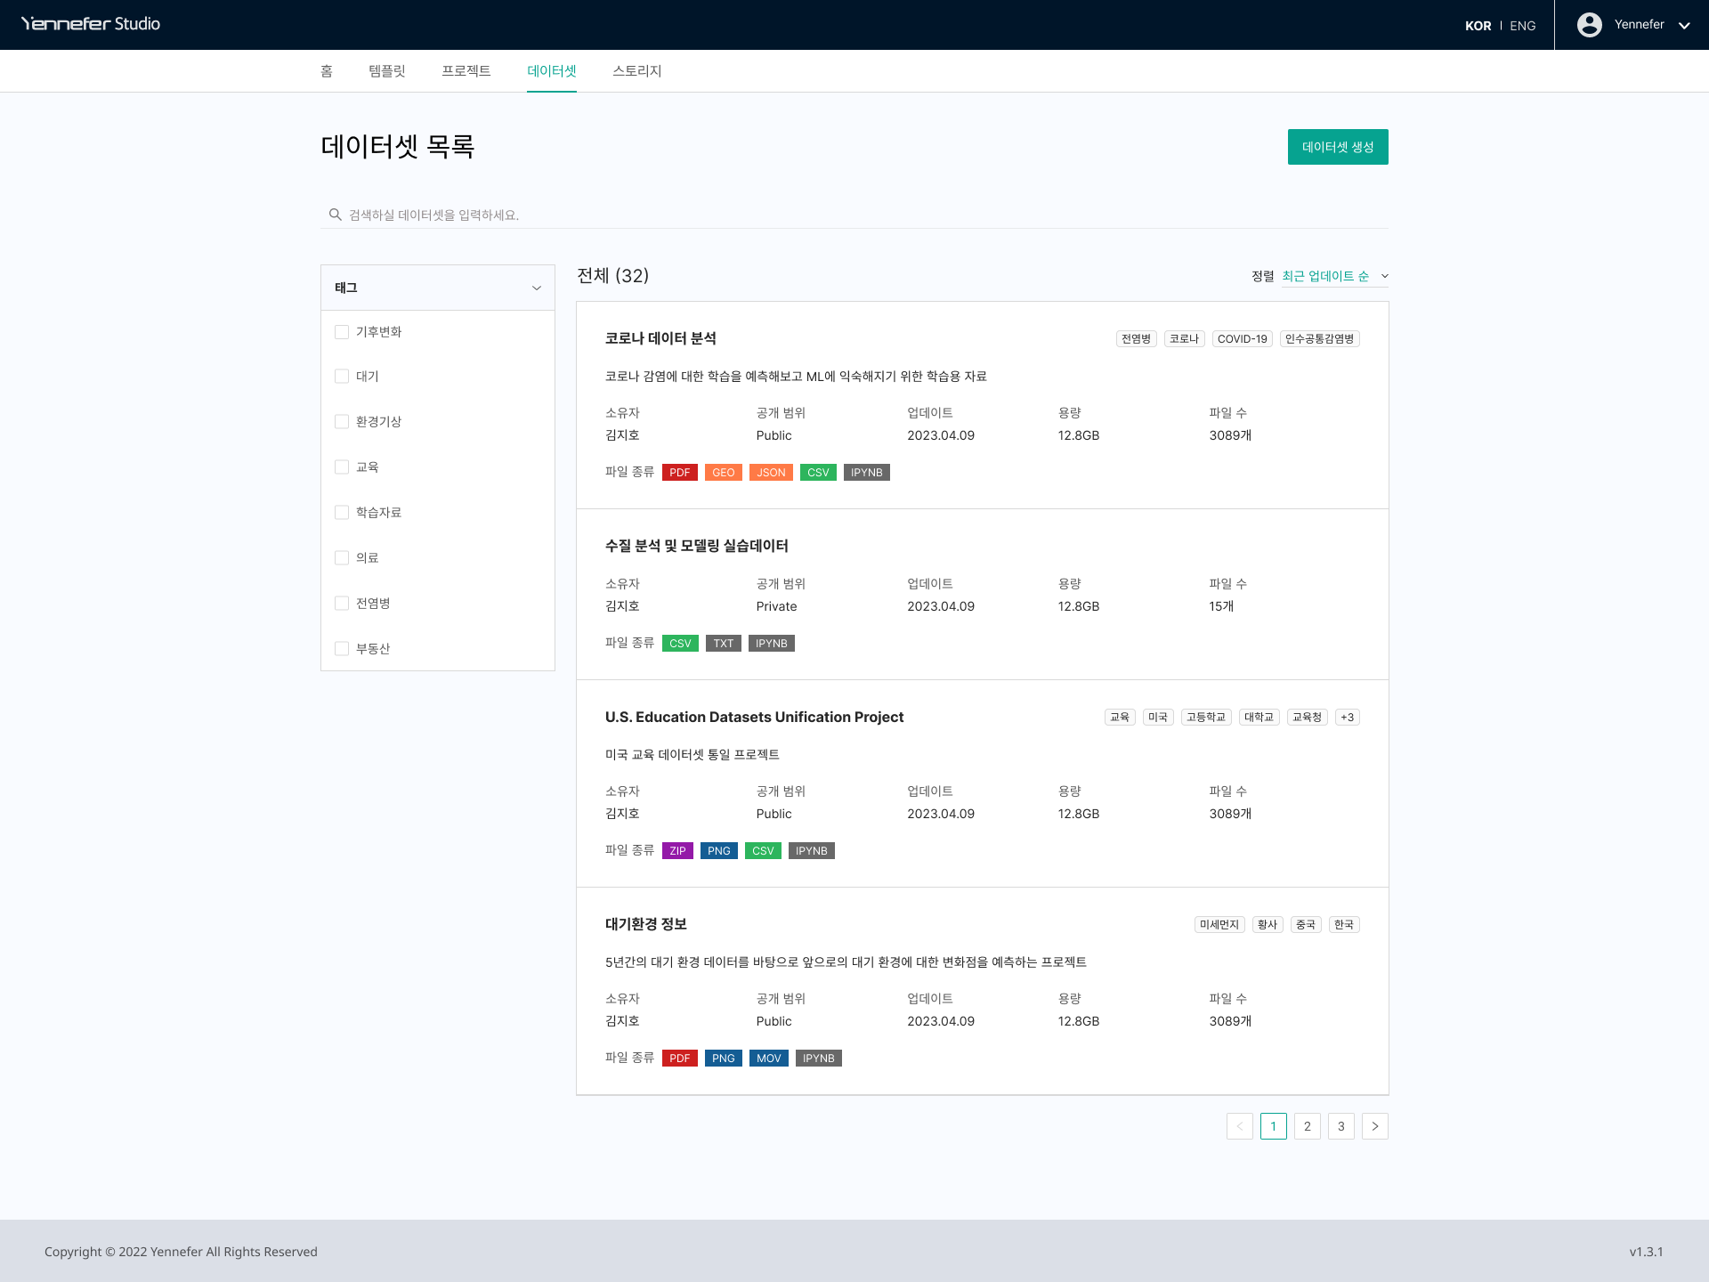Click the user avatar icon
This screenshot has height=1282, width=1709.
[1589, 25]
